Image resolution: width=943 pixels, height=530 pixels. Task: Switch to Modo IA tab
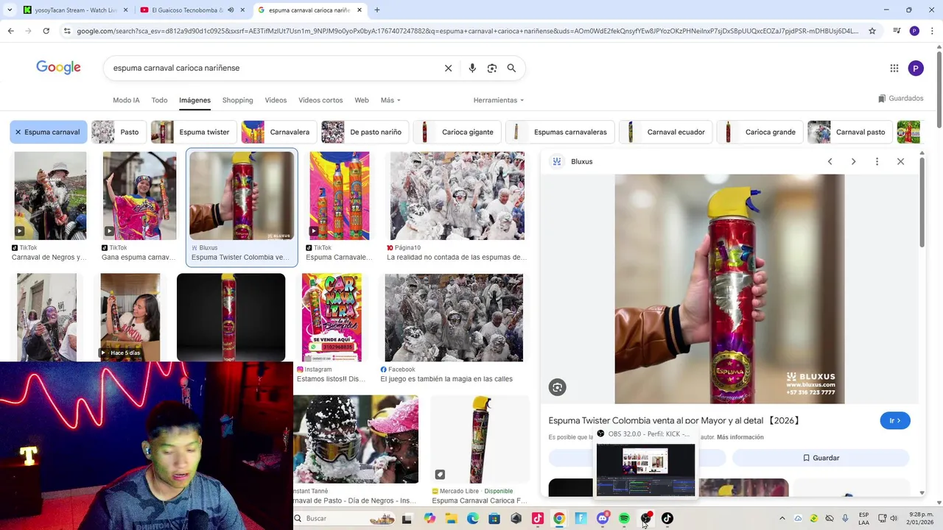[126, 100]
